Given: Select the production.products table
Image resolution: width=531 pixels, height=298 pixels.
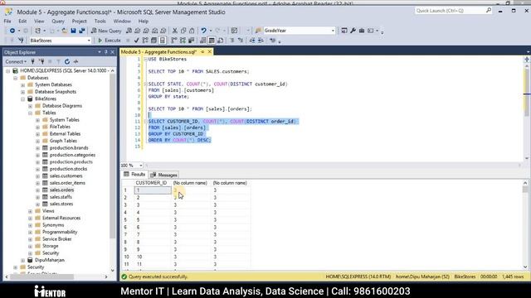Looking at the screenshot, I should 71,162.
